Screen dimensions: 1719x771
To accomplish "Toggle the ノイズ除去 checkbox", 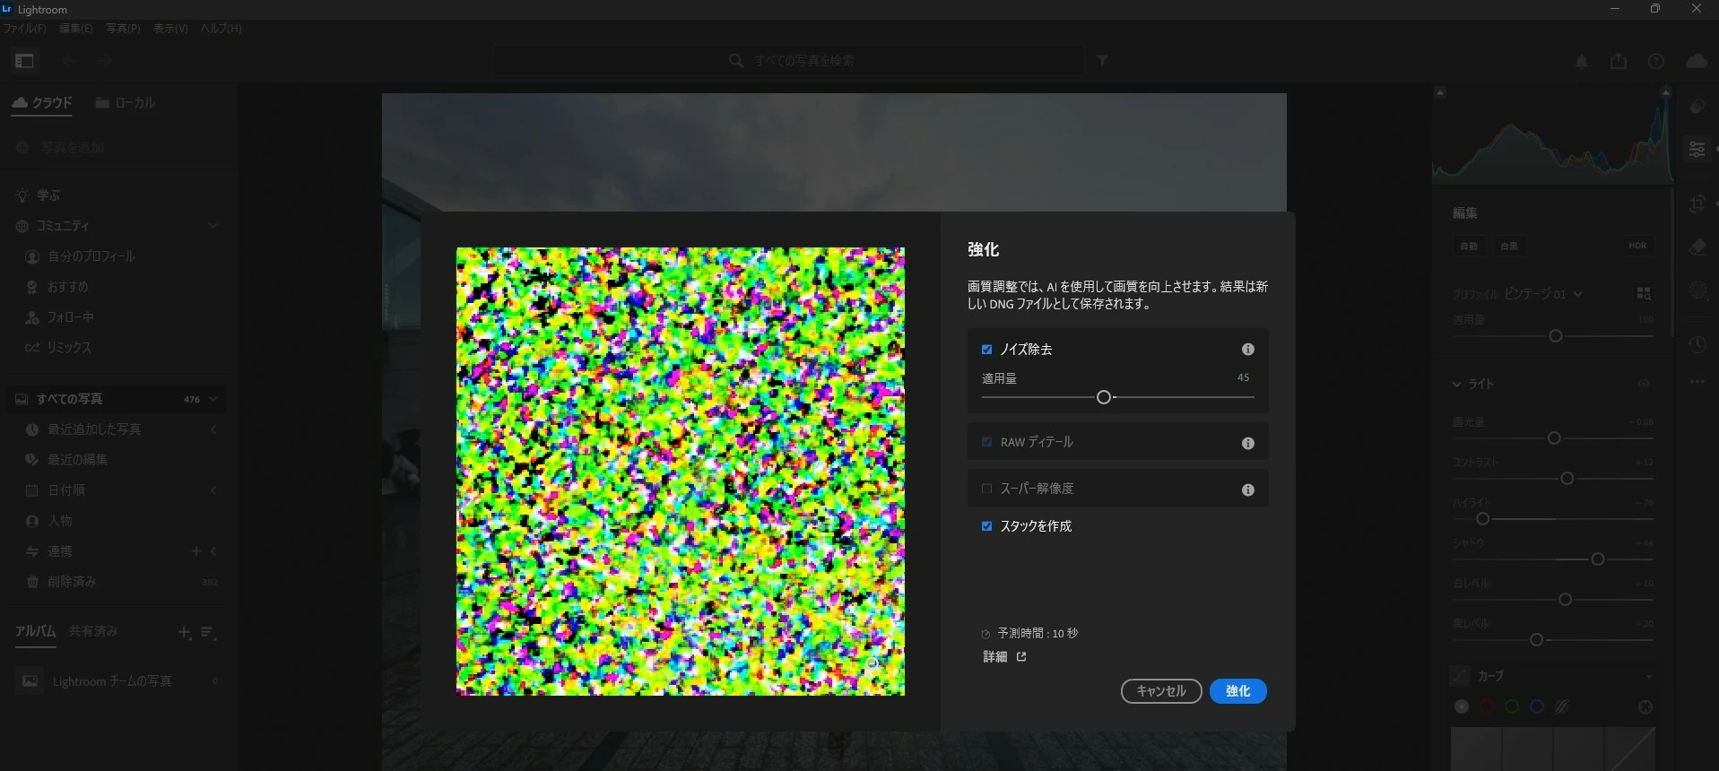I will point(986,350).
